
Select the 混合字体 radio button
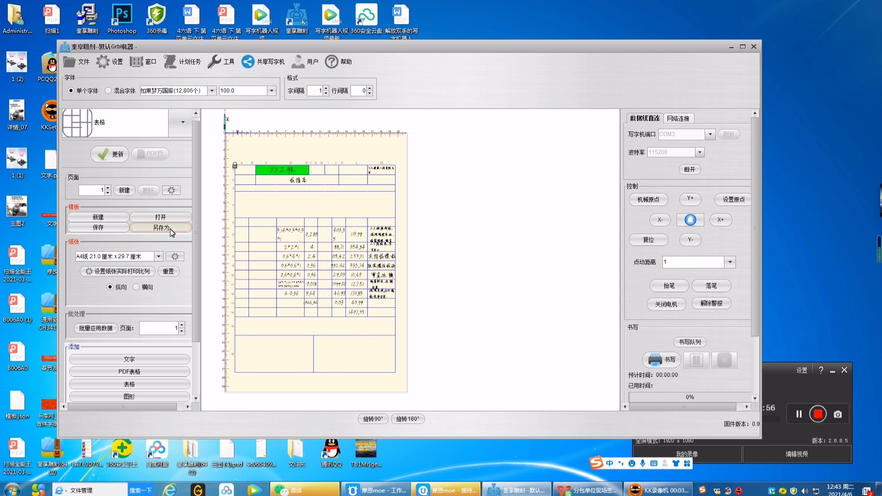tap(108, 91)
